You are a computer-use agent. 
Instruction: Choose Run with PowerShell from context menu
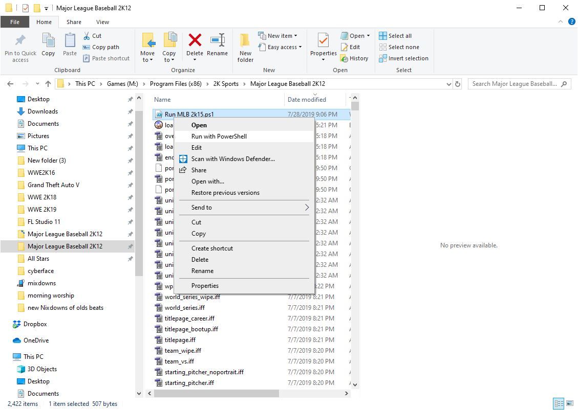pos(219,136)
